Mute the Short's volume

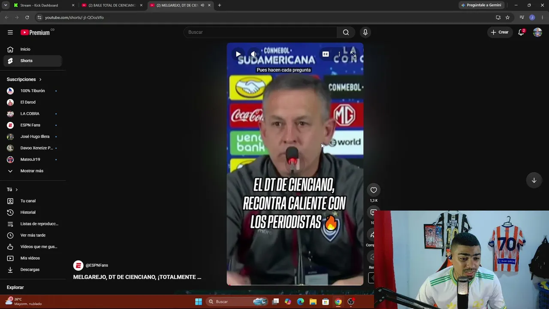(x=253, y=54)
